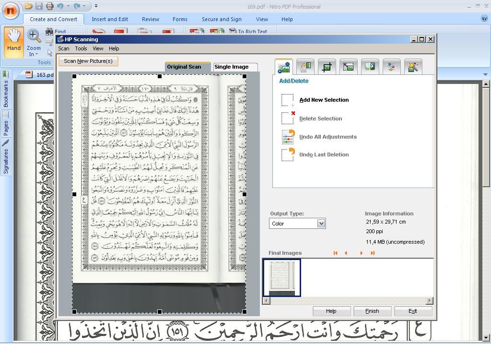Click the Nitro document scroll down arrow
Screen dimensions: 491x344
pyautogui.click(x=486, y=337)
